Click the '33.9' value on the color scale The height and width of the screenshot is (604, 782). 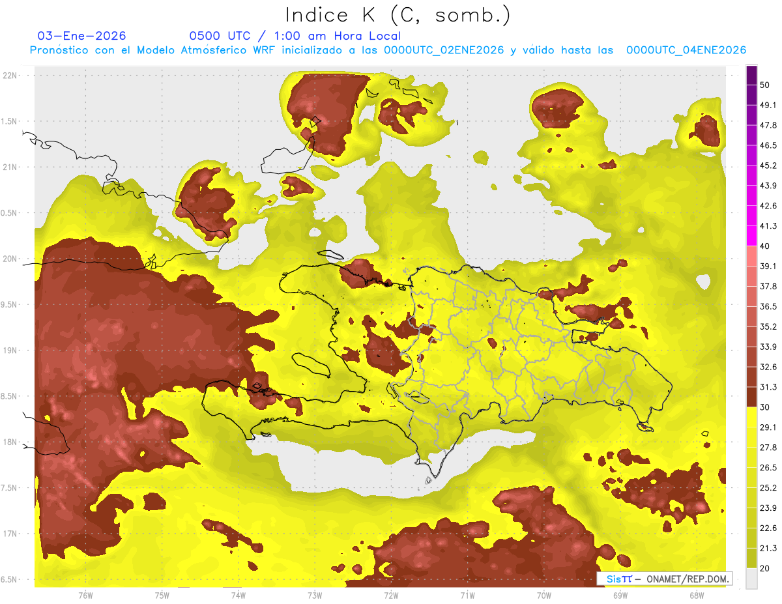tap(768, 347)
